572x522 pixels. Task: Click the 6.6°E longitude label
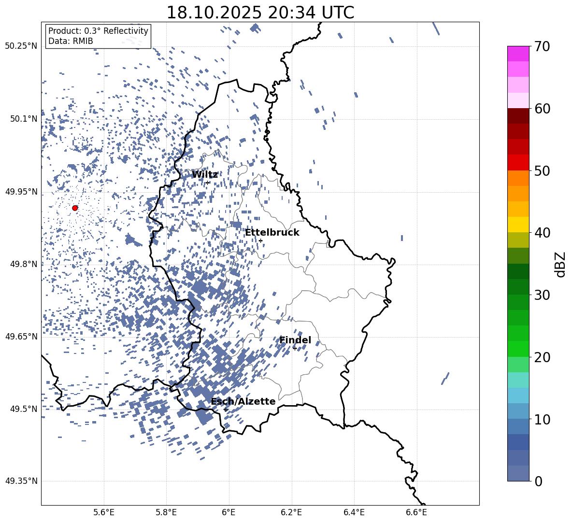[416, 512]
